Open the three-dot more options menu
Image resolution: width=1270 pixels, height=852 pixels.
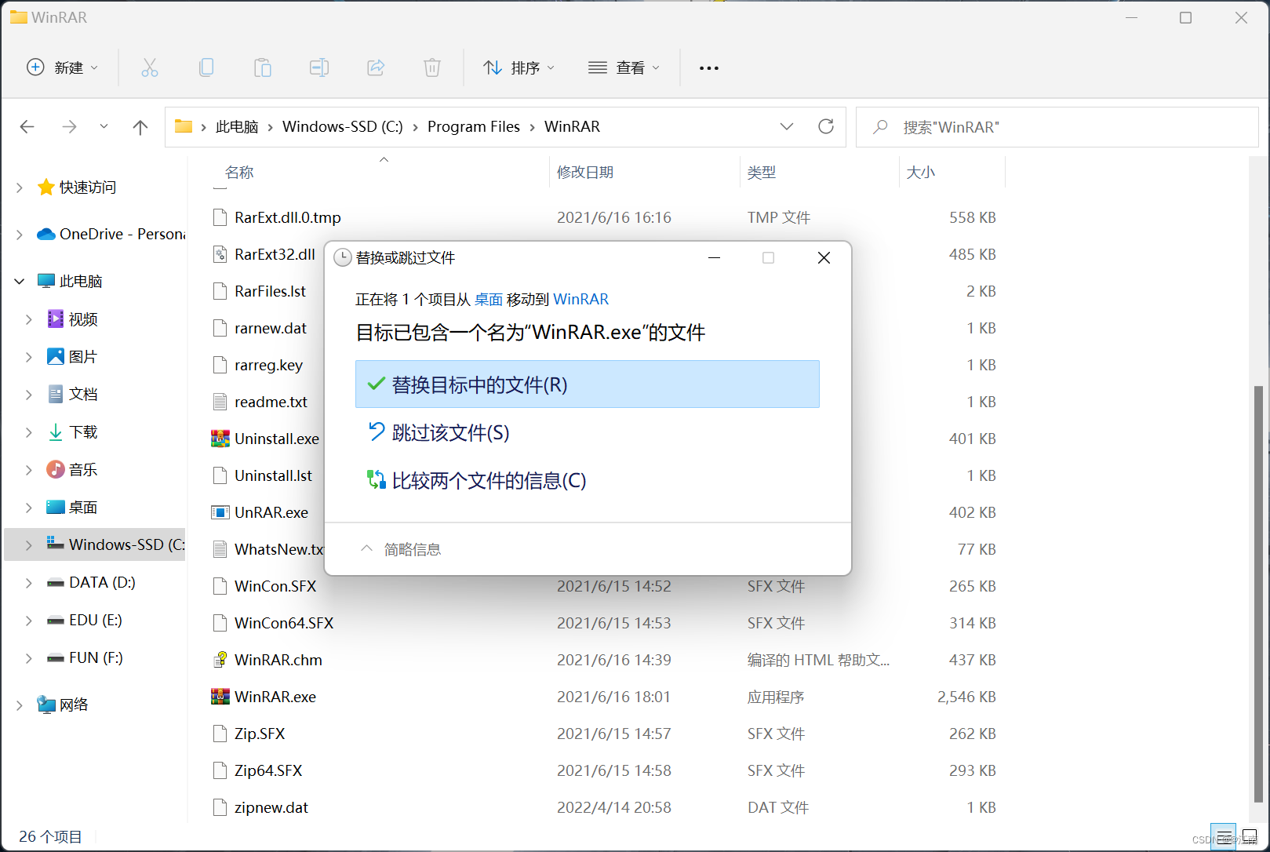709,68
